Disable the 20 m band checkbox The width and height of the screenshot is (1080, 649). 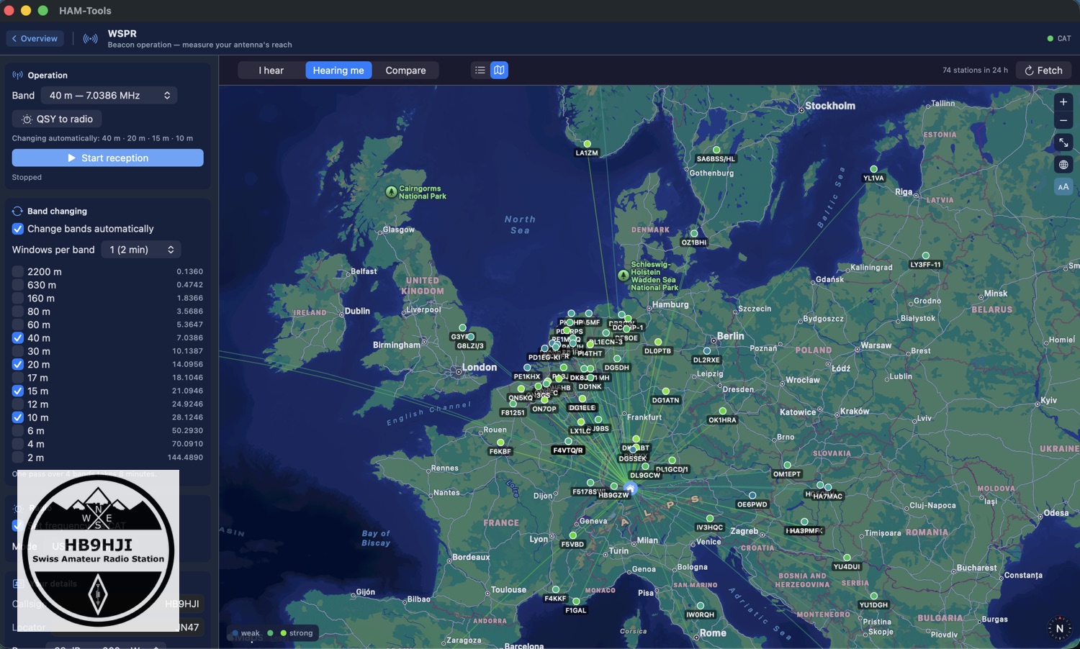click(x=18, y=365)
